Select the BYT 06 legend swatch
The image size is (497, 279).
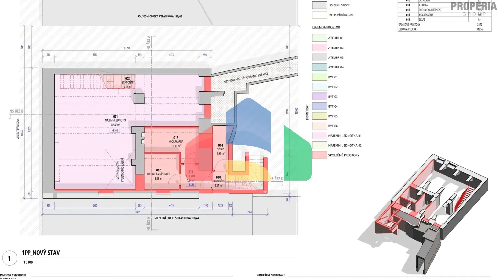pyautogui.click(x=319, y=126)
